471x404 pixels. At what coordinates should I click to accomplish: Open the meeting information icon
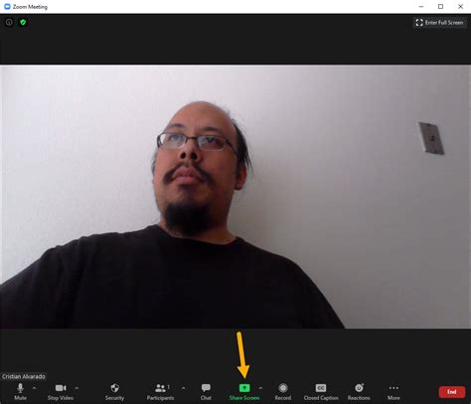pyautogui.click(x=9, y=22)
